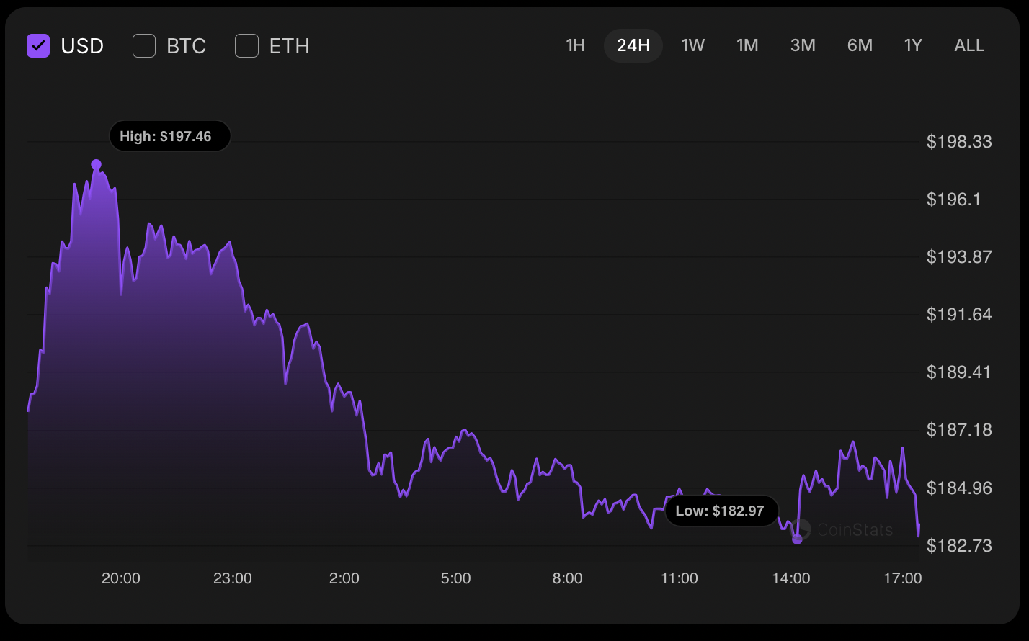The image size is (1029, 641).
Task: Click the 14:00 time axis label
Action: 791,578
